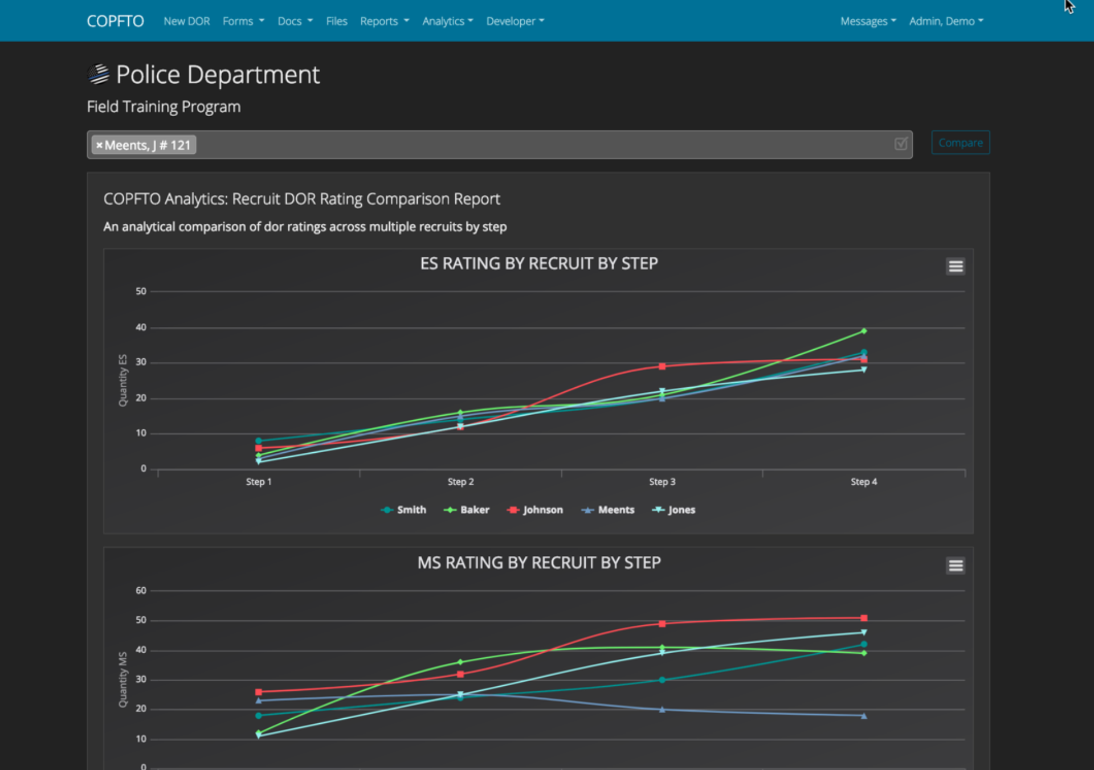Screen dimensions: 1094x770
Task: Open the MS chart hamburger menu
Action: point(956,565)
